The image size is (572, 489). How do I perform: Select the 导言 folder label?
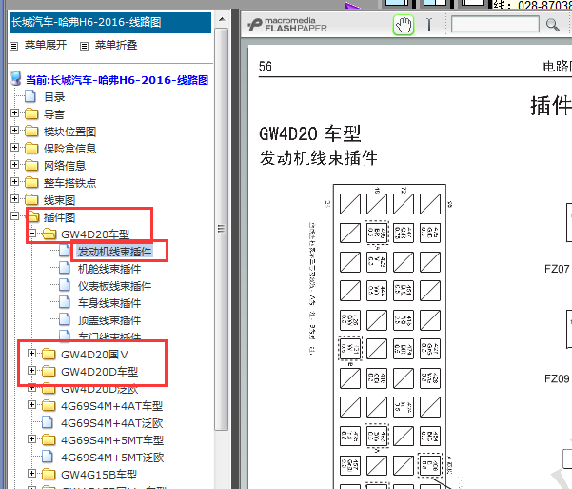pyautogui.click(x=54, y=114)
